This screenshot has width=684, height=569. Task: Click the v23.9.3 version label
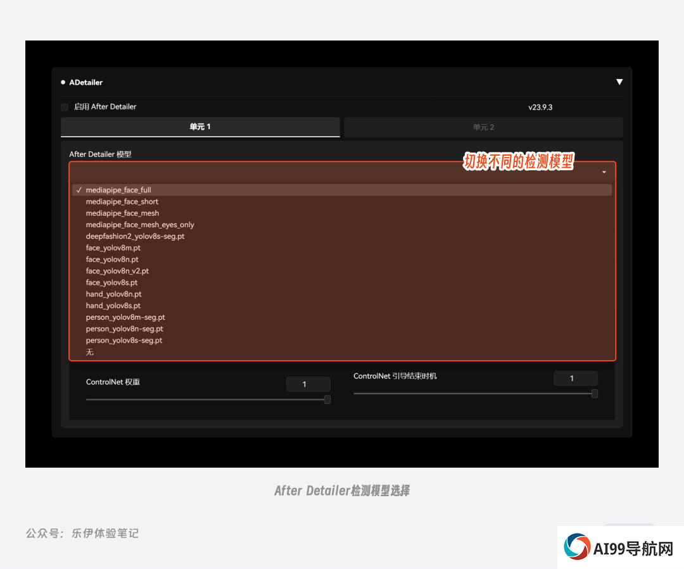pyautogui.click(x=540, y=107)
